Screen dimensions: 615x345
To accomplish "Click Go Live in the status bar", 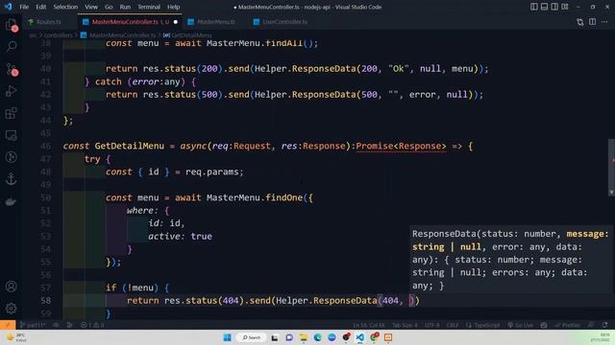I will click(x=520, y=325).
